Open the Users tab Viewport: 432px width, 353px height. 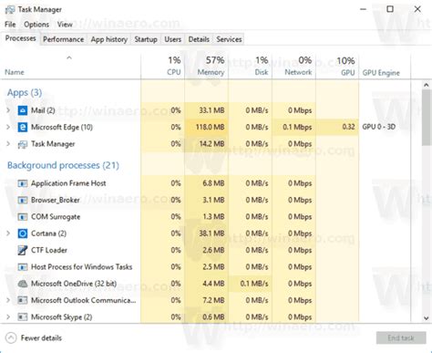173,39
